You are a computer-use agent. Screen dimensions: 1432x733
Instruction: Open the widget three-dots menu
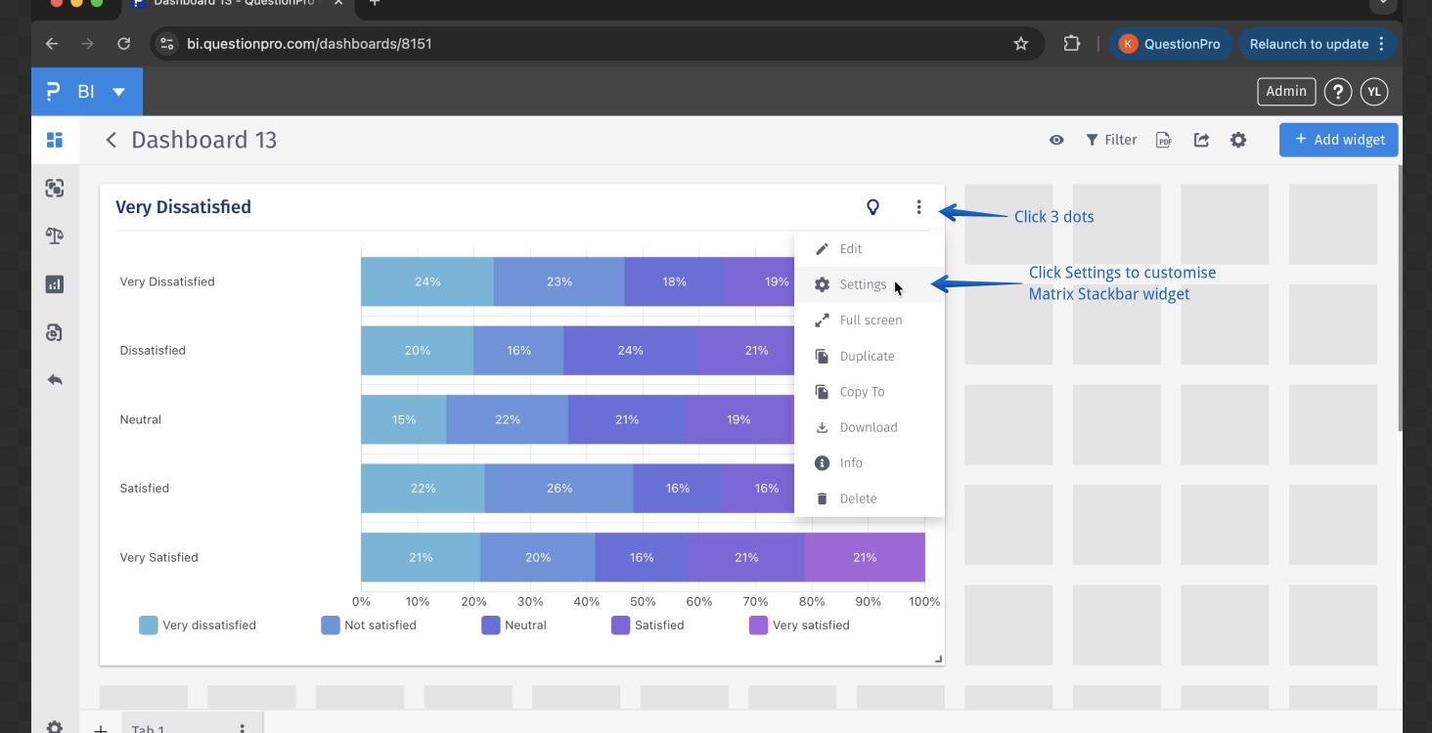click(x=918, y=207)
